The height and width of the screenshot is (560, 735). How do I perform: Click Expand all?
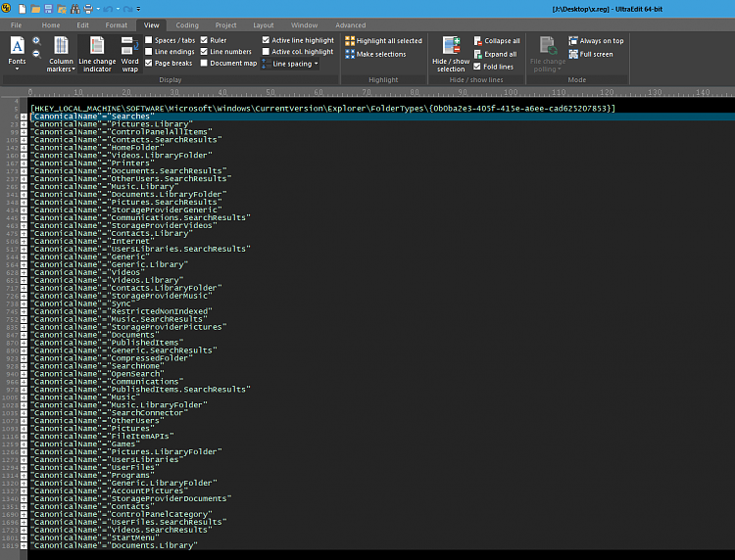(495, 54)
